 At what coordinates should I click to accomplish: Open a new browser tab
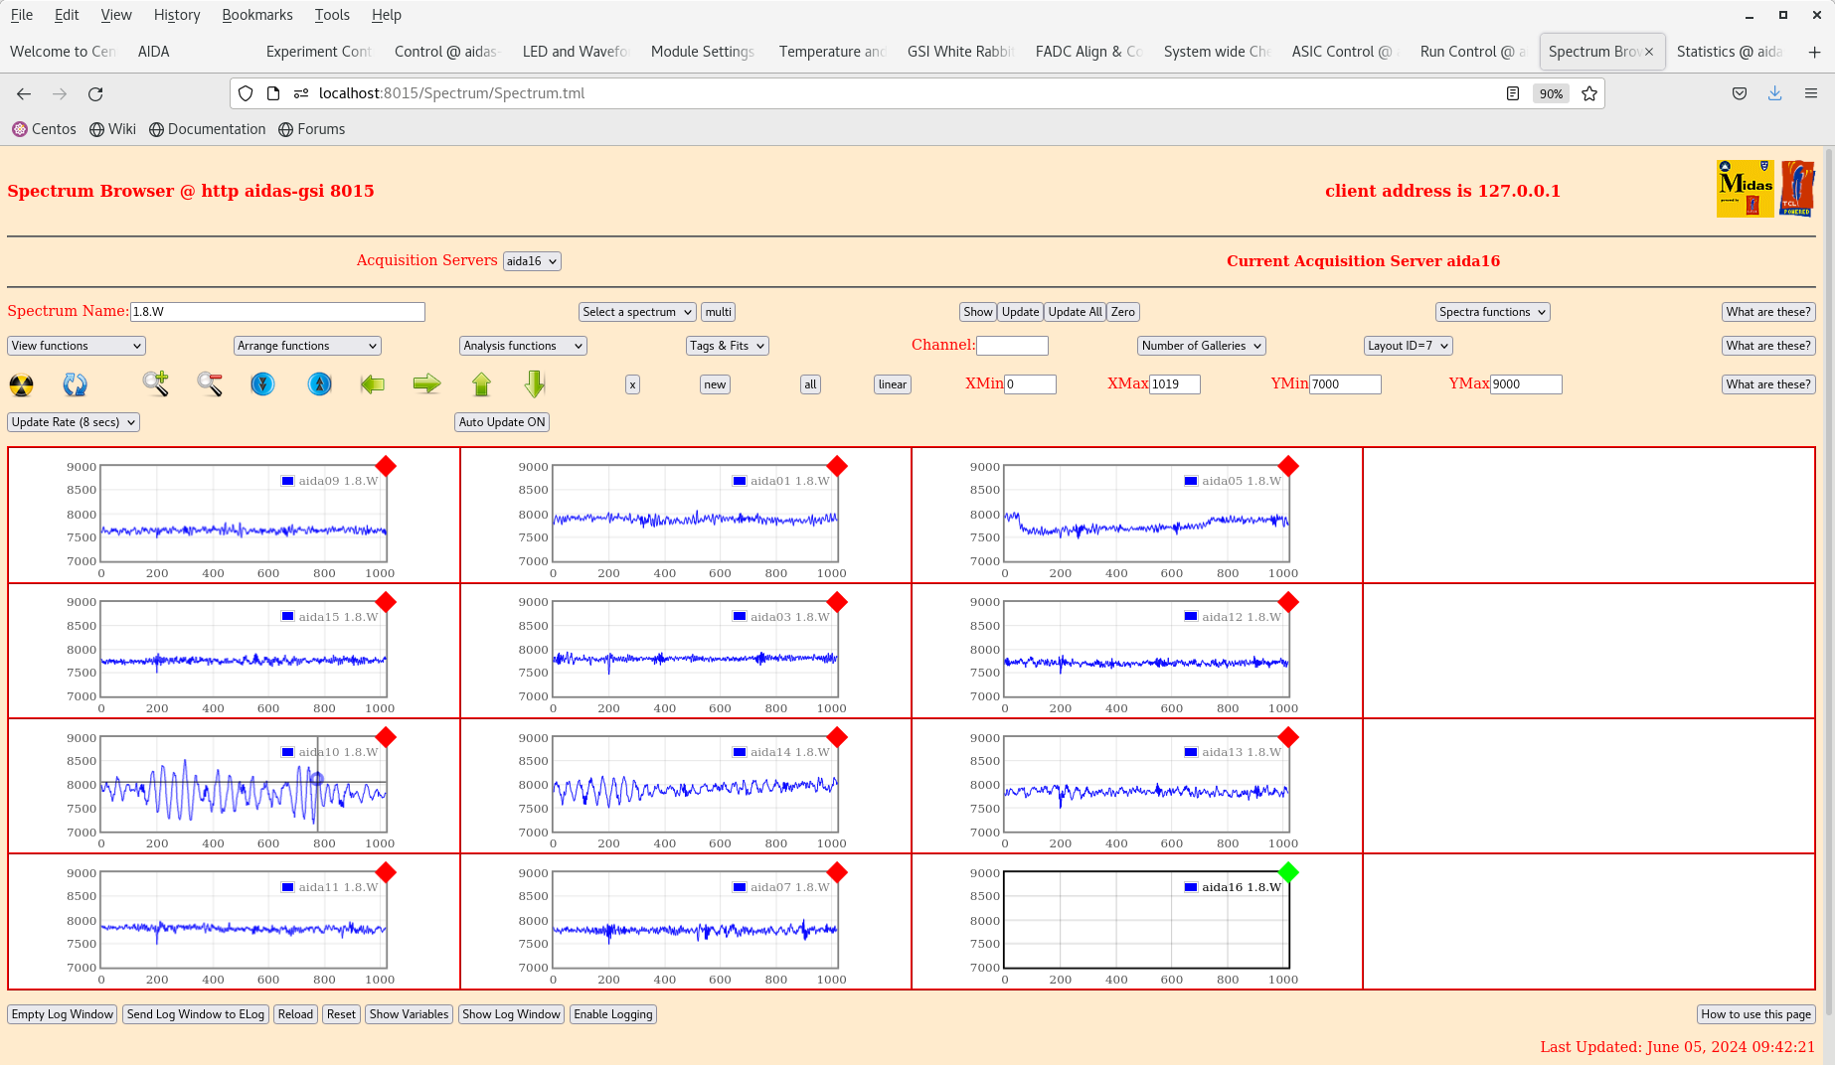coord(1815,52)
